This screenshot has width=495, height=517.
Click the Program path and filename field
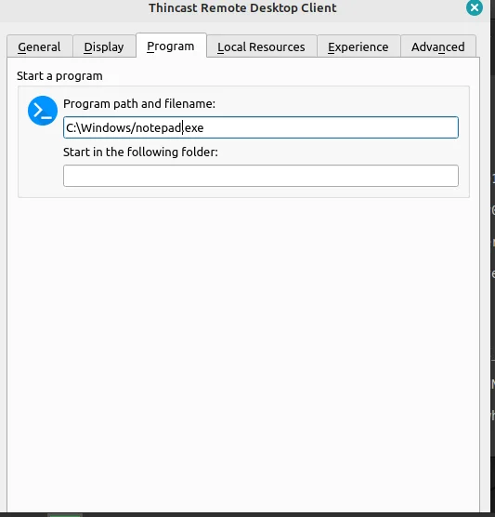click(261, 127)
